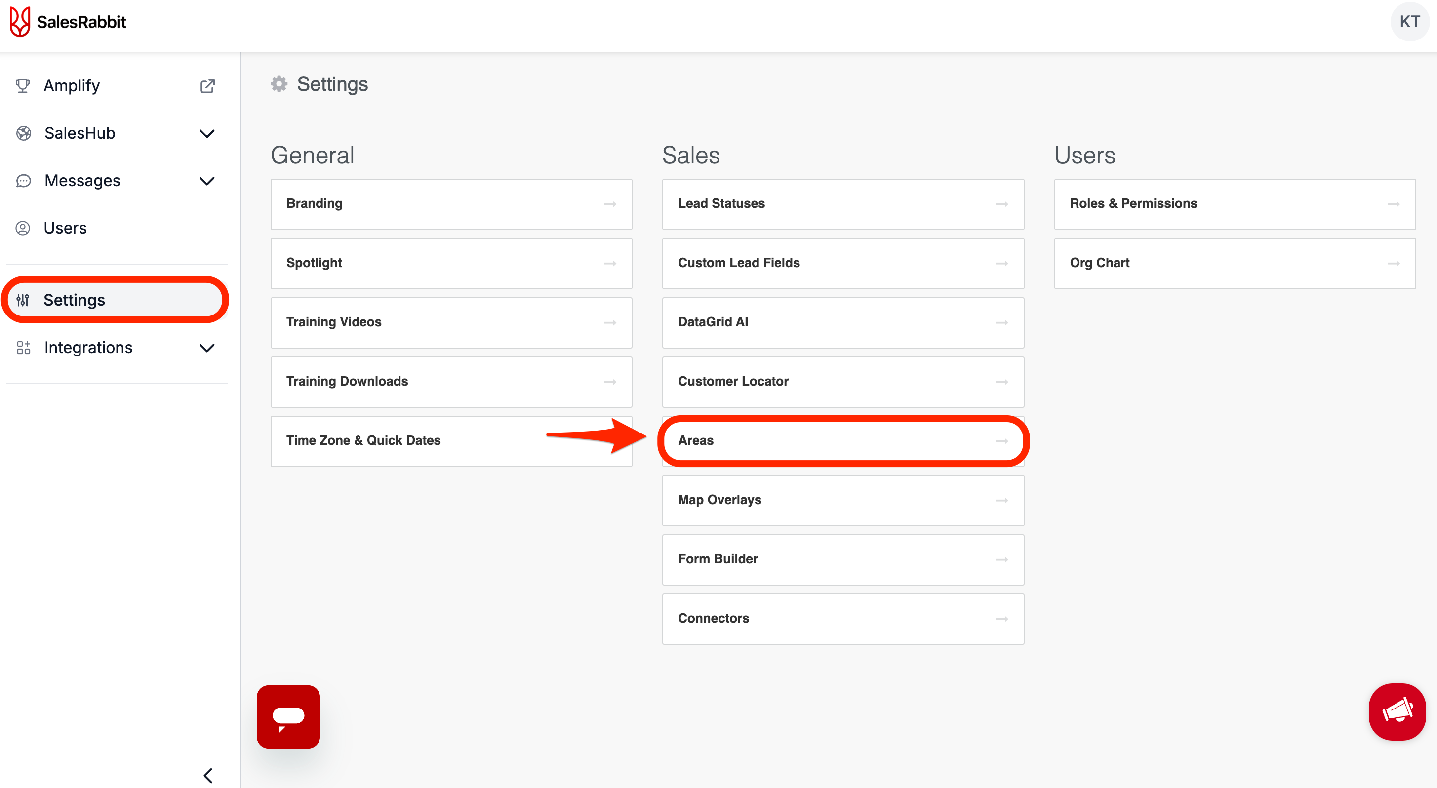Select Integrations in the sidebar
This screenshot has height=788, width=1437.
117,348
